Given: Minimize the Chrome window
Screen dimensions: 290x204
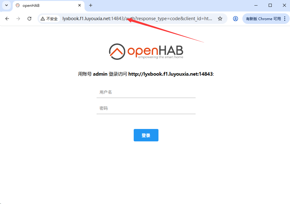Looking at the screenshot, I should click(256, 5).
